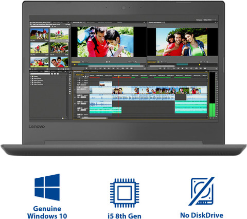Open Program monitor playback resolution dropdown
Viewport: 247px width, 219px height.
coord(202,62)
